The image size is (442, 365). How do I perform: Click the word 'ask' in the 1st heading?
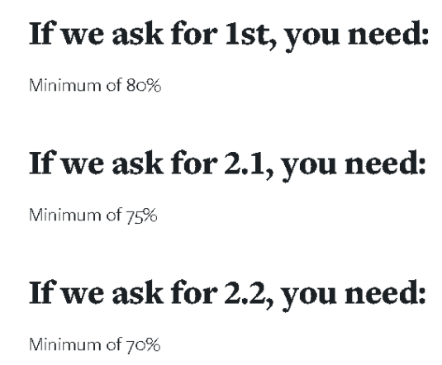click(x=138, y=33)
